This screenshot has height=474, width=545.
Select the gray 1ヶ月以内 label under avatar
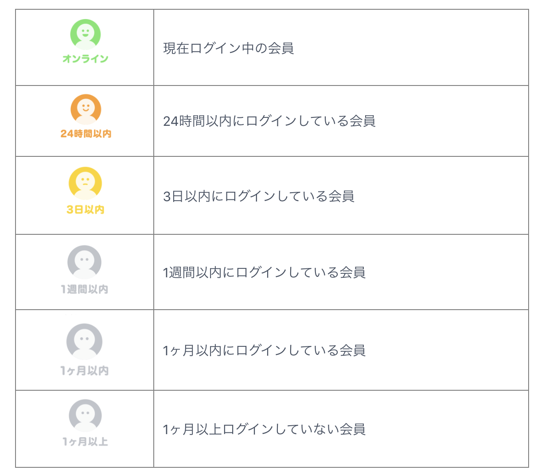85,370
